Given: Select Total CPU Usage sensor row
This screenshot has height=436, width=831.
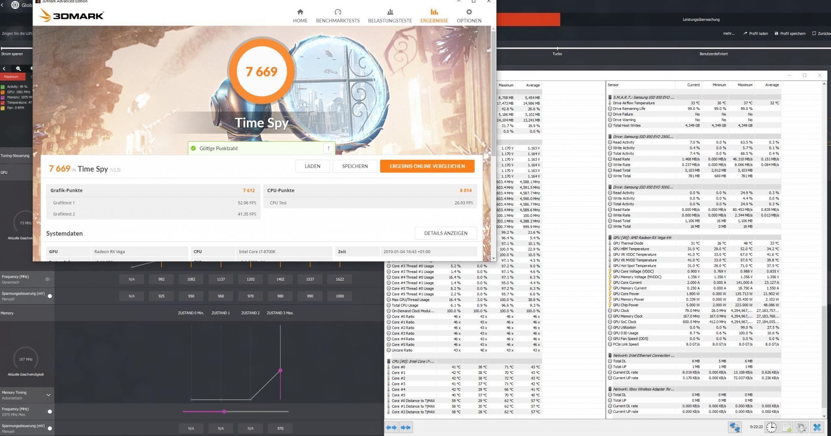Looking at the screenshot, I should pos(463,305).
